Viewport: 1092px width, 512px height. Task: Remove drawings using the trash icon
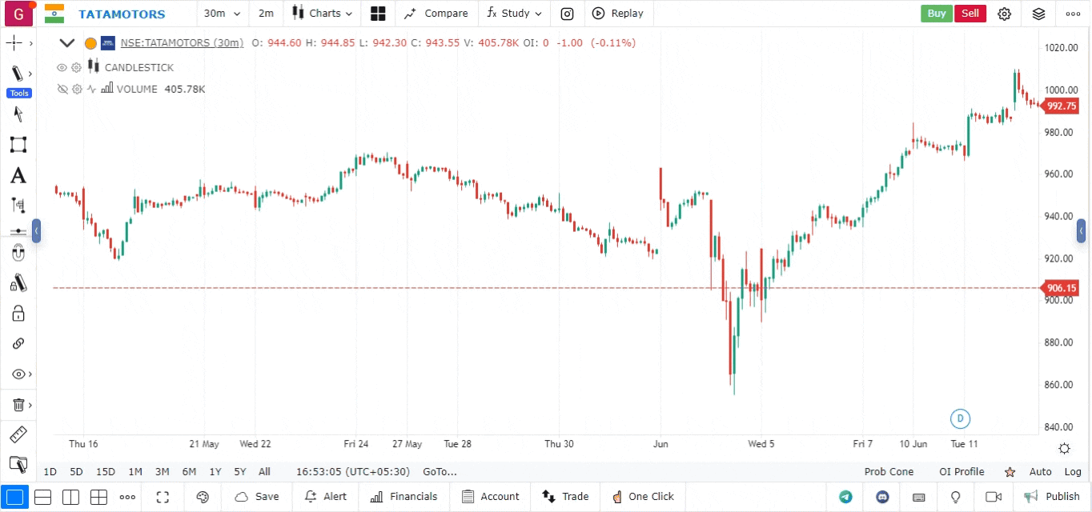[18, 404]
